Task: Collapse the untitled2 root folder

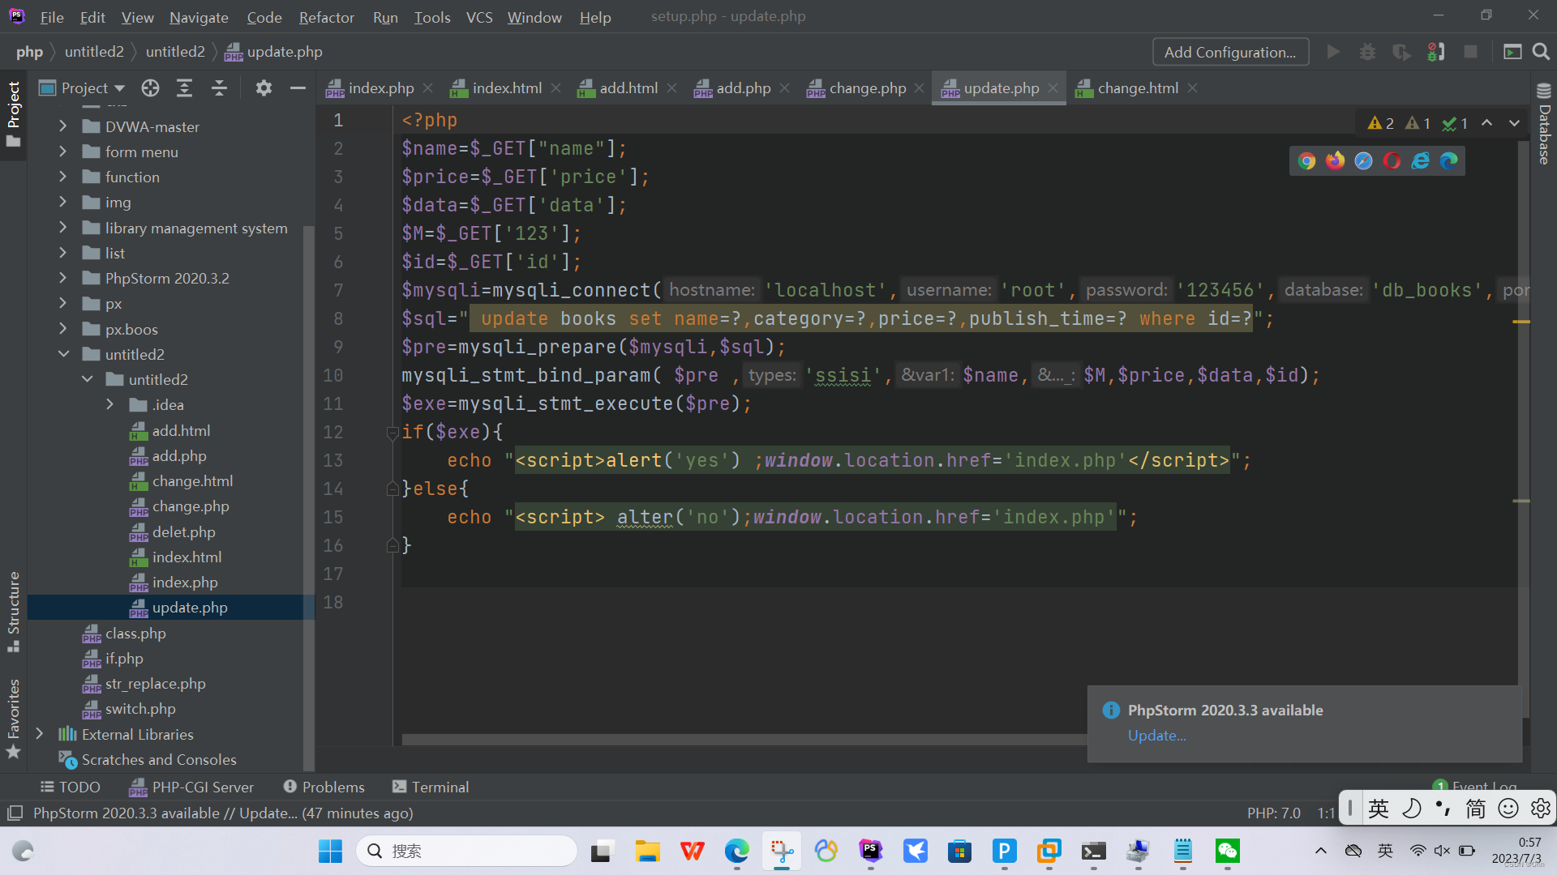Action: pos(63,354)
